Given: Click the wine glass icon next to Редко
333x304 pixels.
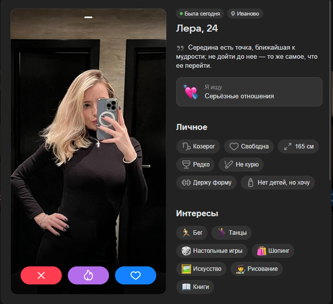Looking at the screenshot, I should point(186,165).
